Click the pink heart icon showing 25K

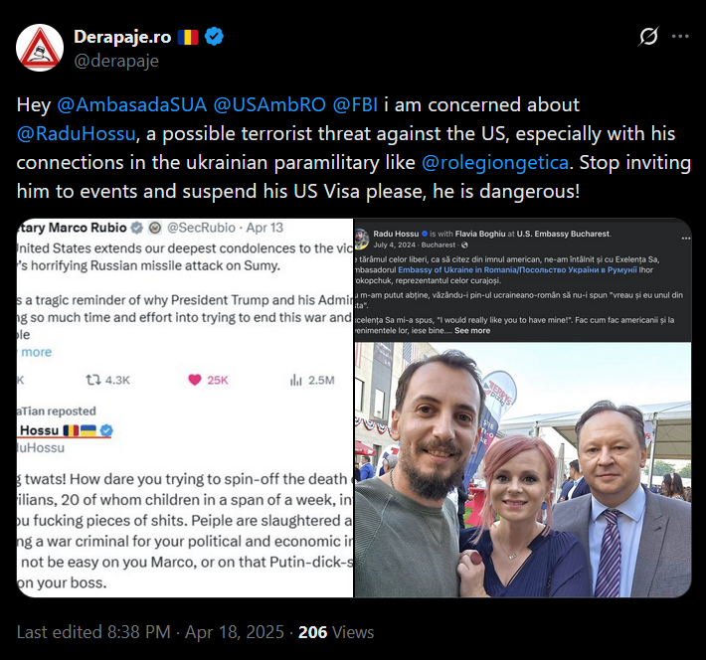pyautogui.click(x=195, y=380)
